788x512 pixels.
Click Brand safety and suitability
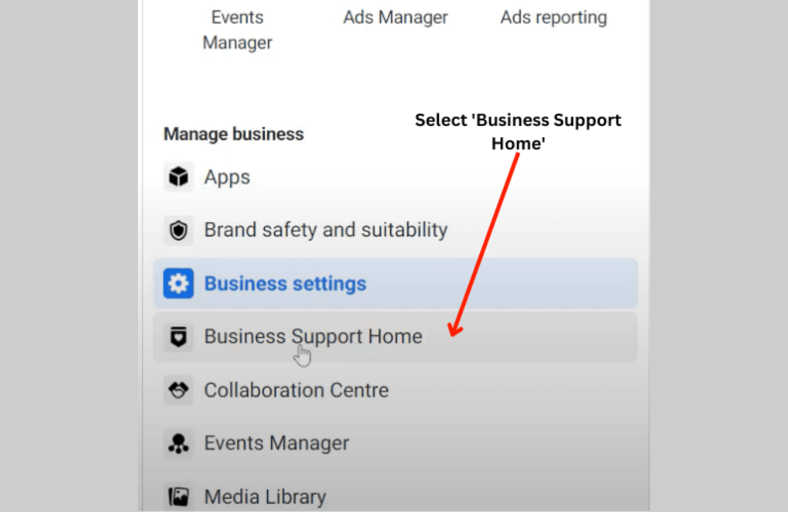point(325,230)
